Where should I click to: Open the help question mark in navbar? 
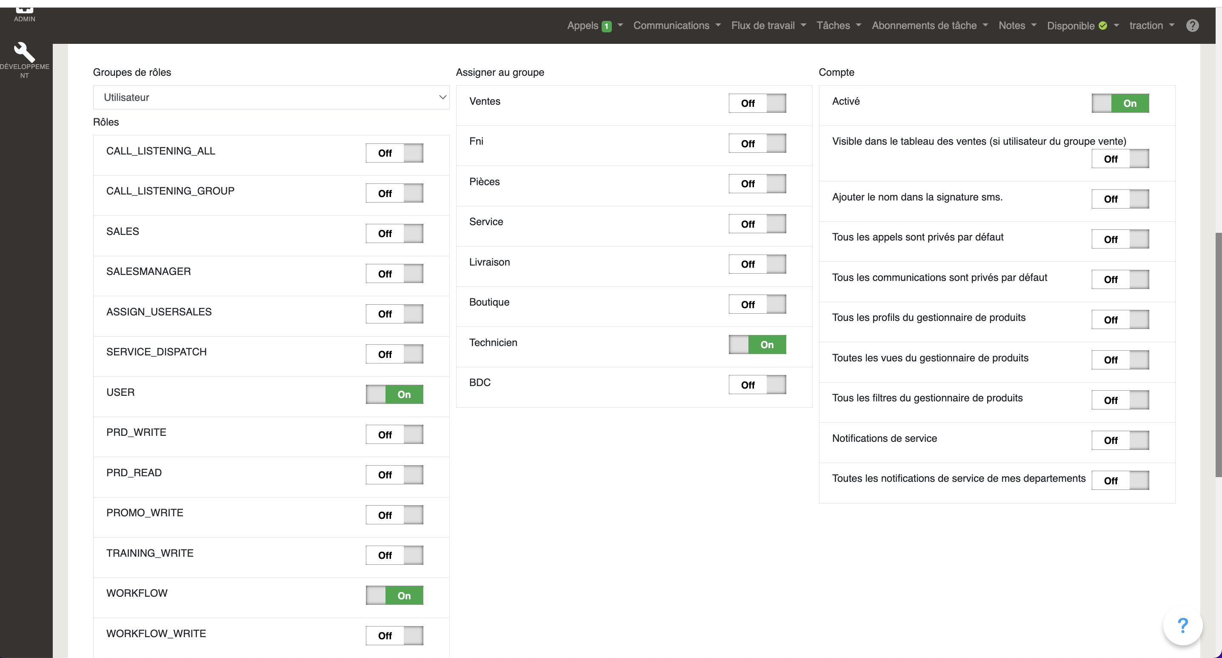point(1192,26)
